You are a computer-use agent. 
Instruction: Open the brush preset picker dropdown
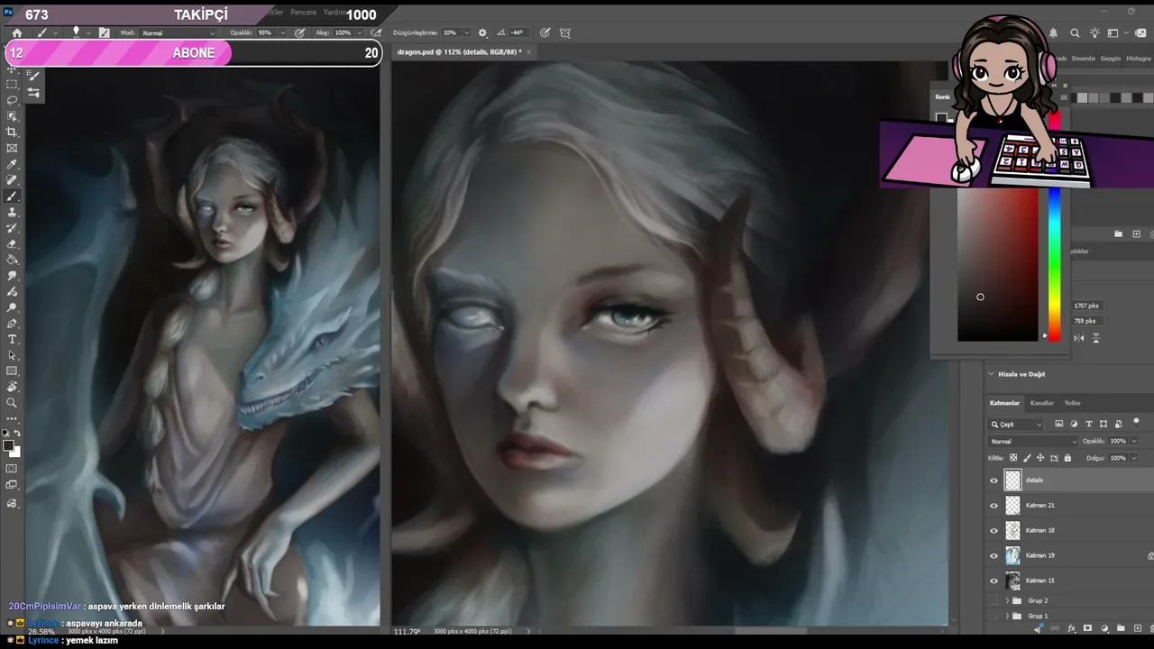pos(88,32)
